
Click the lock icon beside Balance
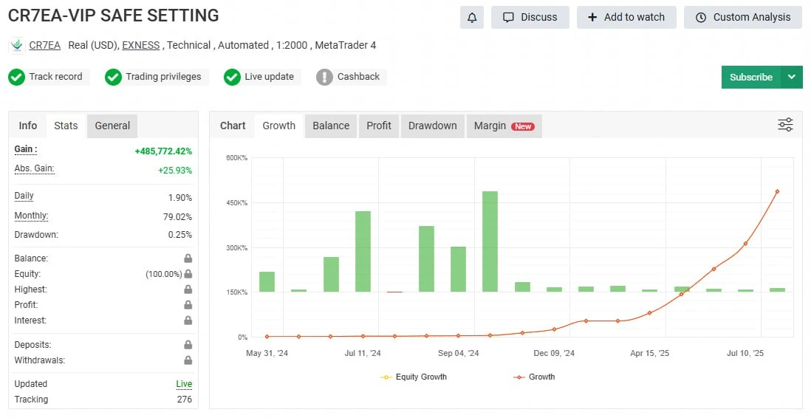coord(188,258)
